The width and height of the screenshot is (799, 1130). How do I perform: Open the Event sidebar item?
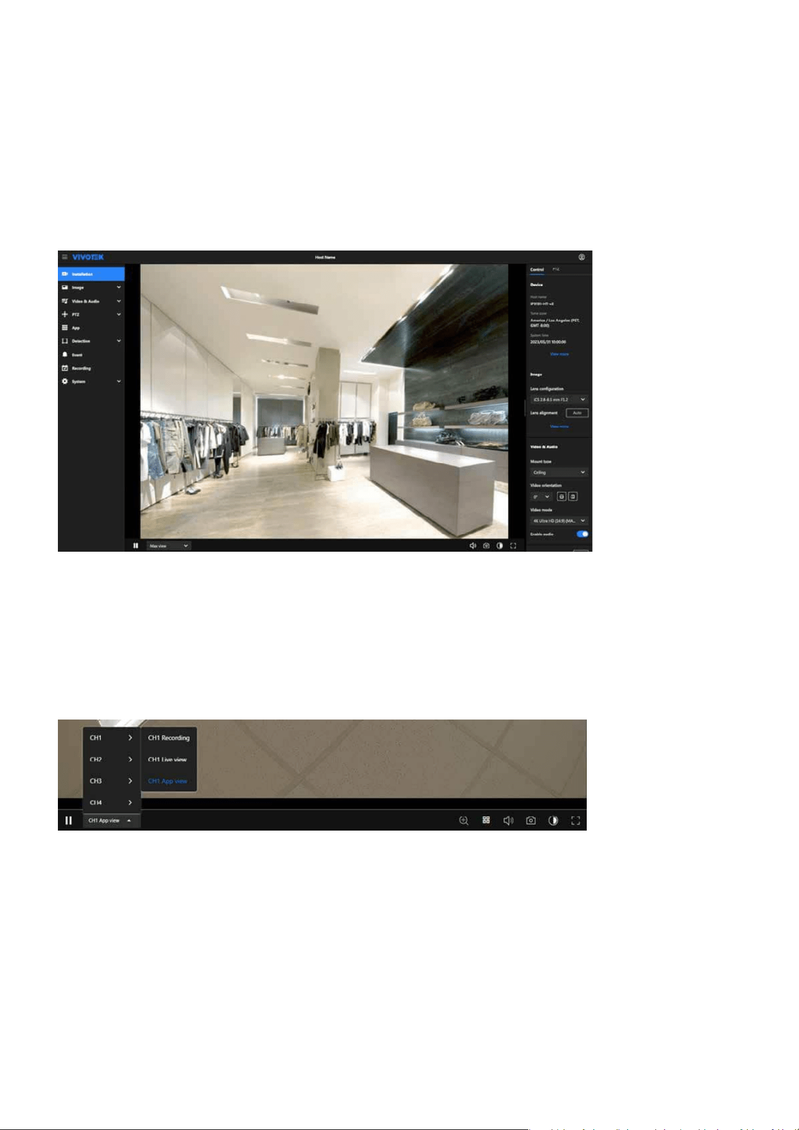point(91,355)
